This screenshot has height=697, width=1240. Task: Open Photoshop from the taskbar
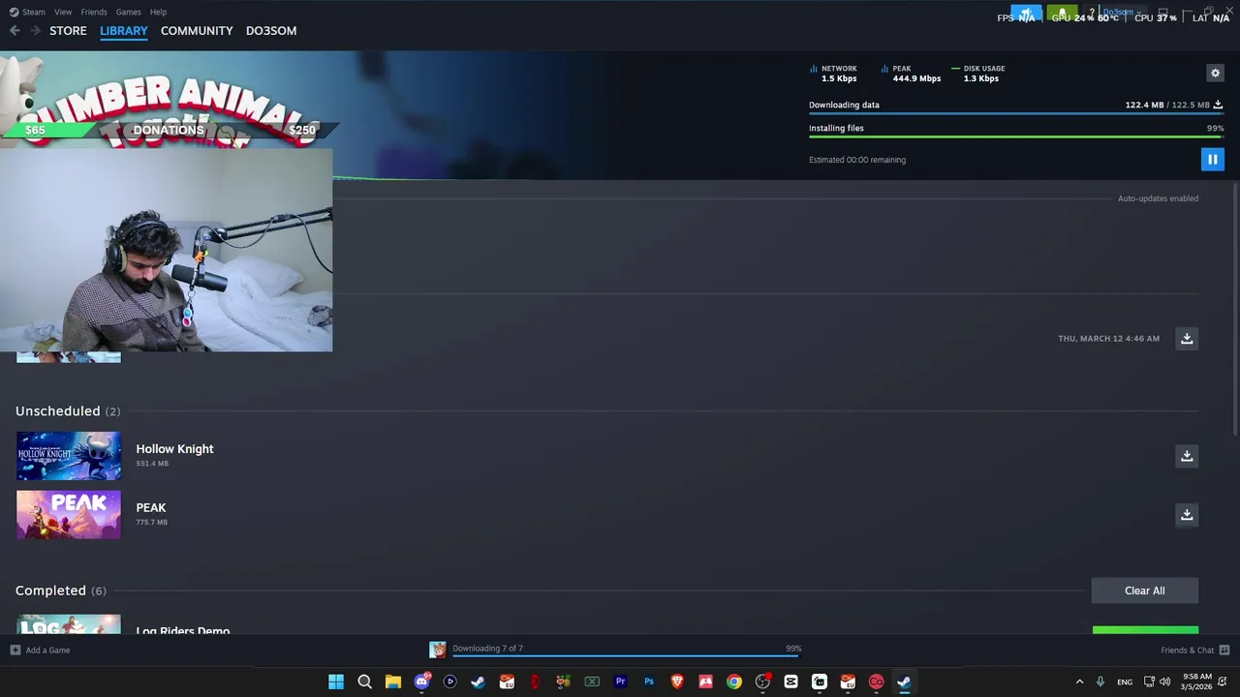pos(649,682)
